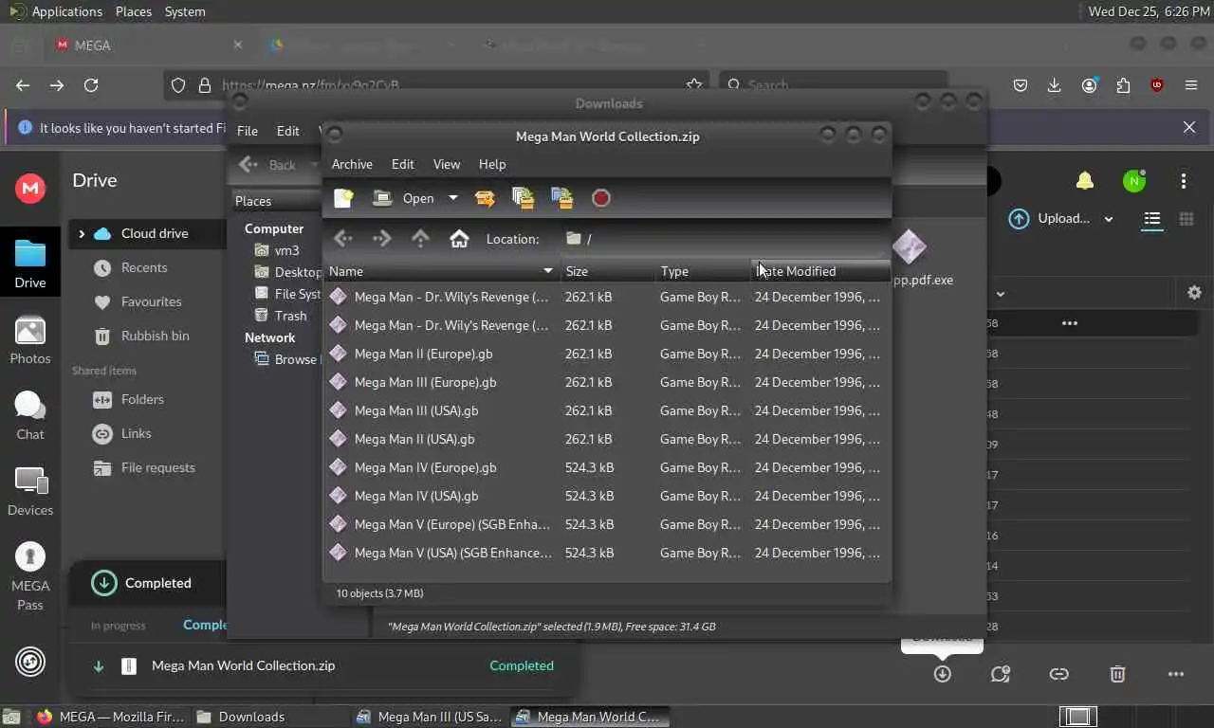Select Mega Man III (Europe).gb file

(x=607, y=382)
